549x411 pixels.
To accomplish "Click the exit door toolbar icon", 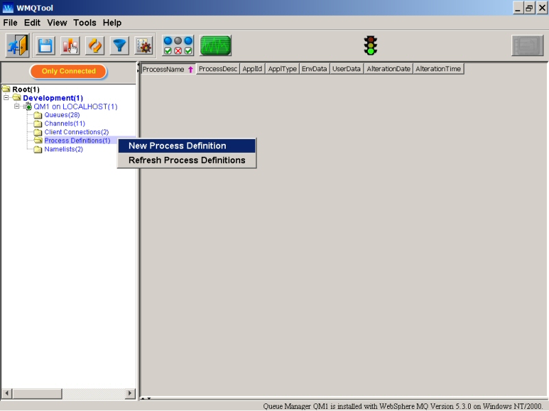I will tap(18, 45).
